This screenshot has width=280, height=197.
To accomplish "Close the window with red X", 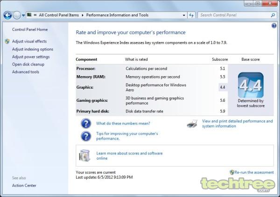I will (x=270, y=3).
